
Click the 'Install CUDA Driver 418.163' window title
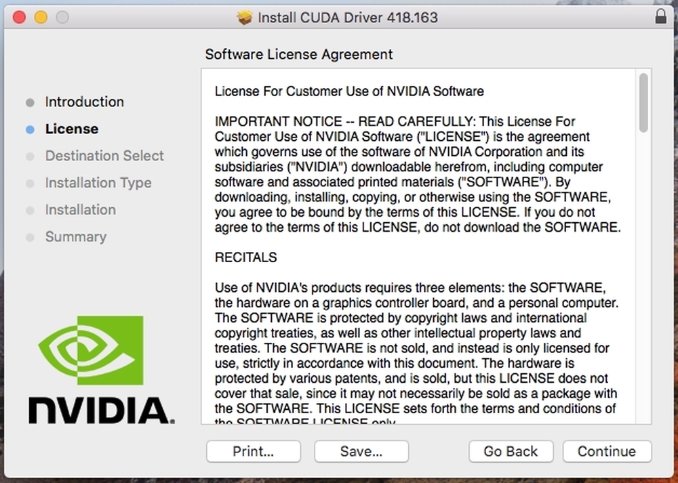348,18
